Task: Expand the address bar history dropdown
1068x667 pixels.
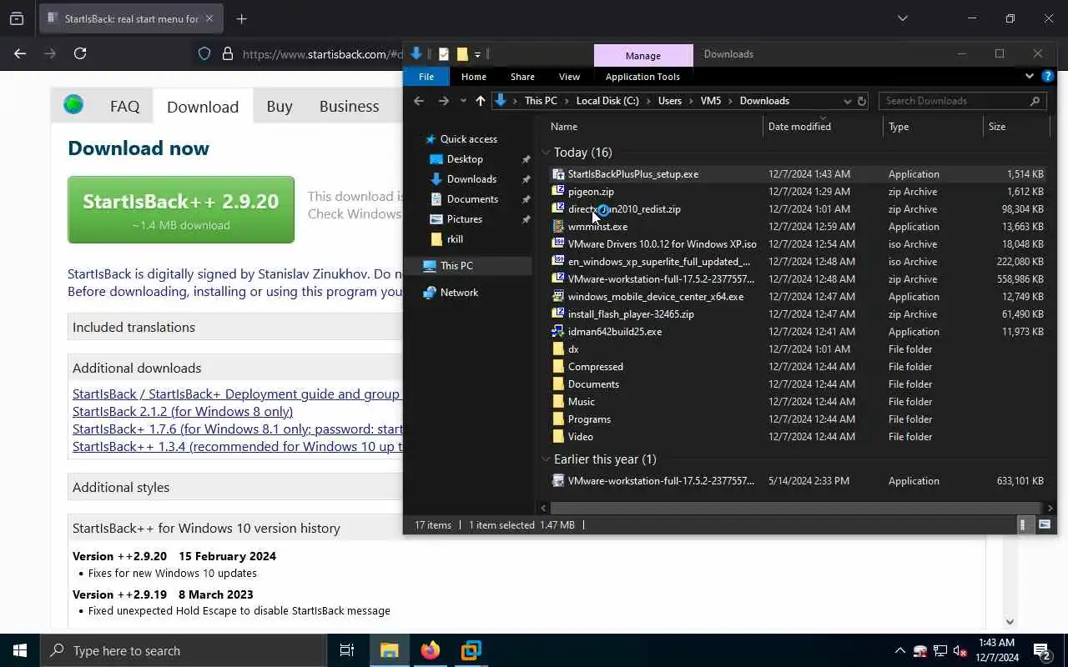Action: (x=847, y=101)
